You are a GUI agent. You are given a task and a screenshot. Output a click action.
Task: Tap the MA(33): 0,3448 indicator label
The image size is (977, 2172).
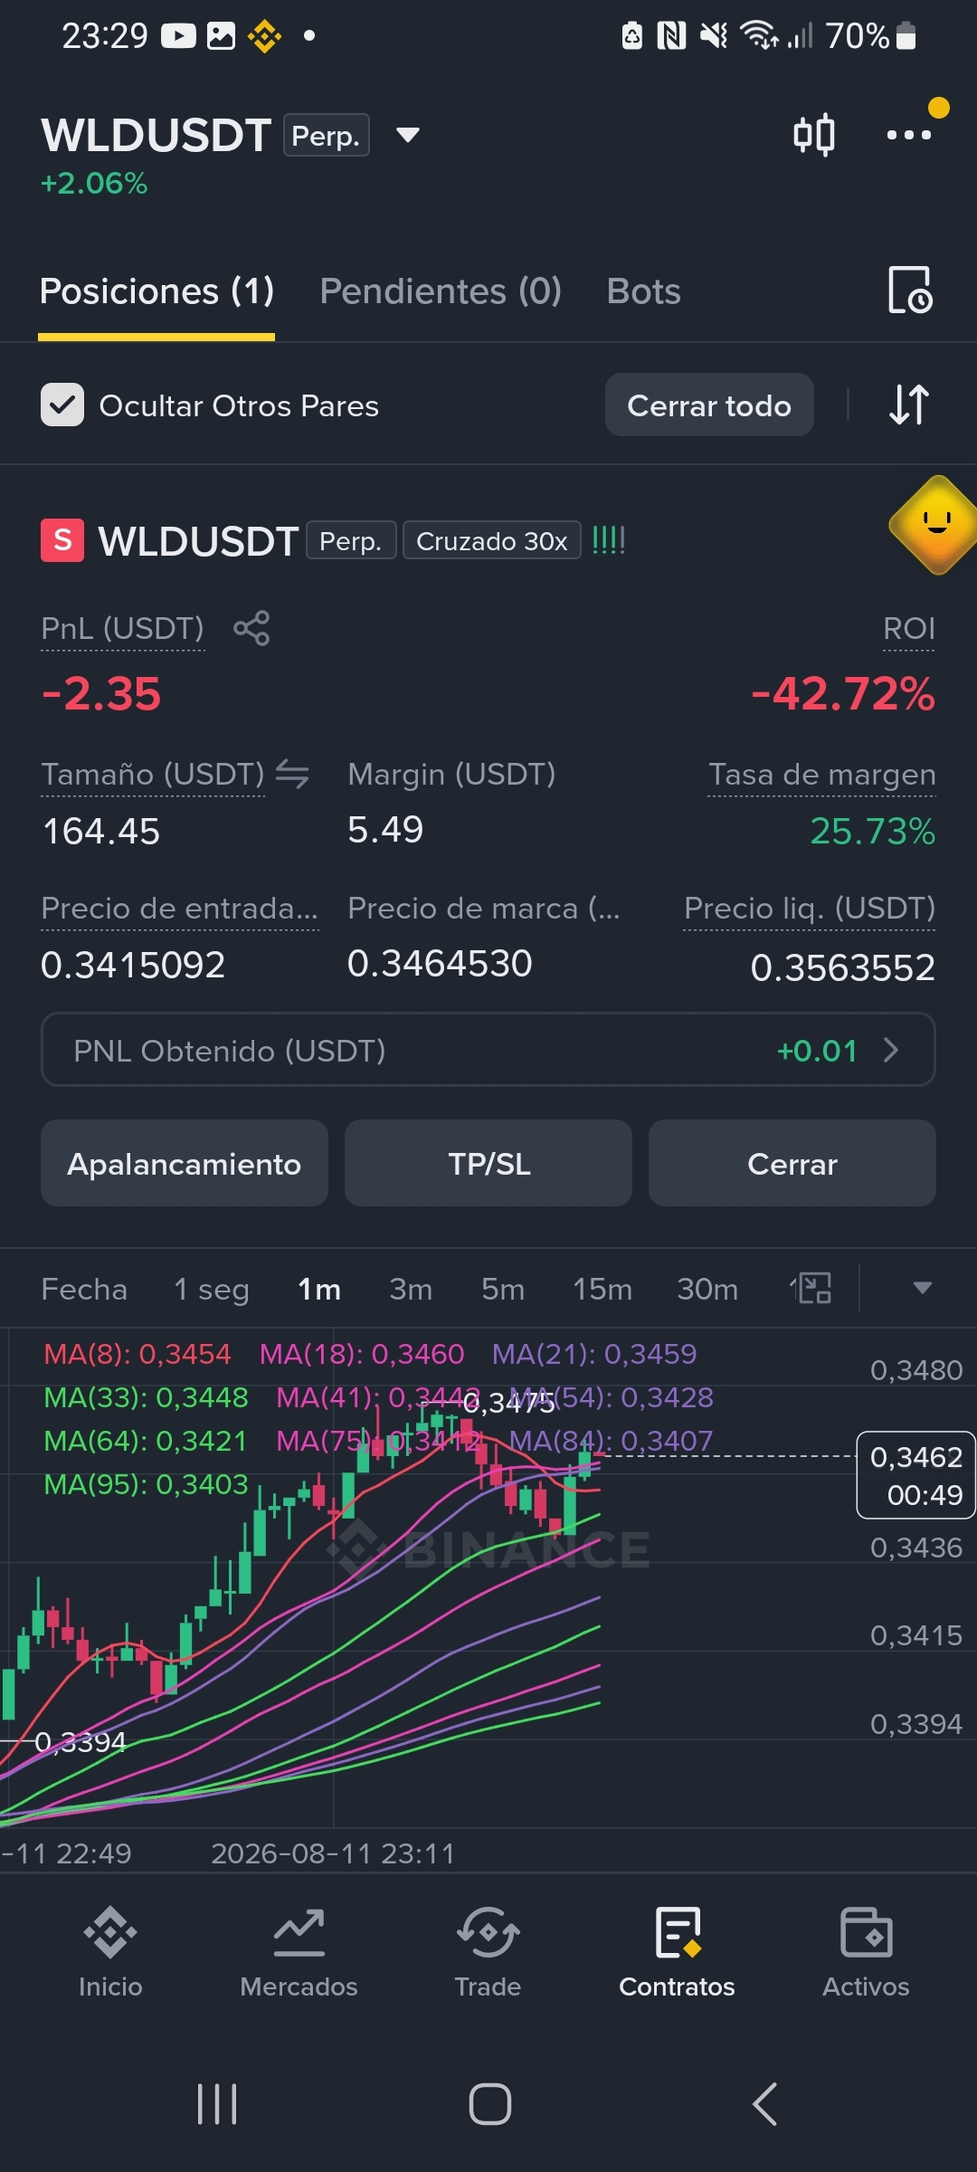(x=146, y=1397)
